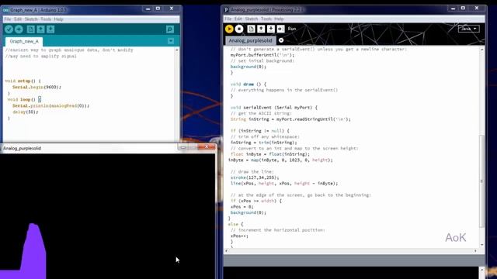Open Help menu in Processing window

279,19
